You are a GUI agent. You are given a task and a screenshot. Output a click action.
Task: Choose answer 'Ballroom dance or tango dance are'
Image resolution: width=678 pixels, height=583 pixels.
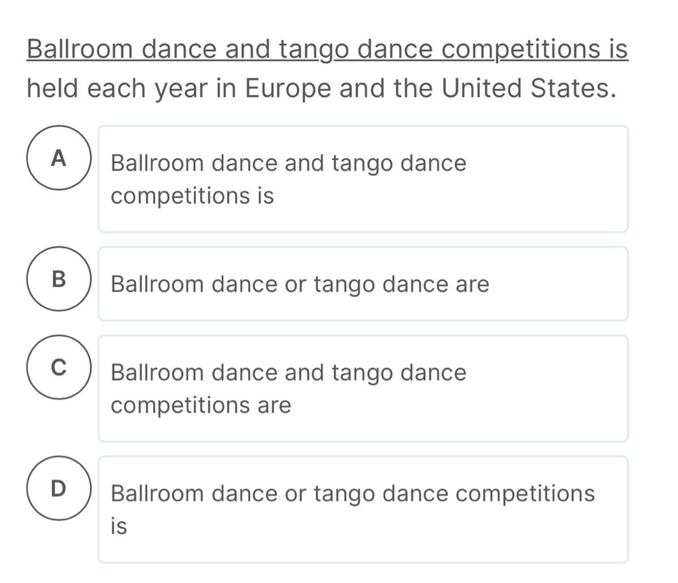point(363,284)
